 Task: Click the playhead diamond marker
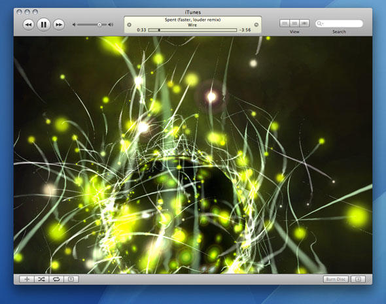tap(159, 30)
